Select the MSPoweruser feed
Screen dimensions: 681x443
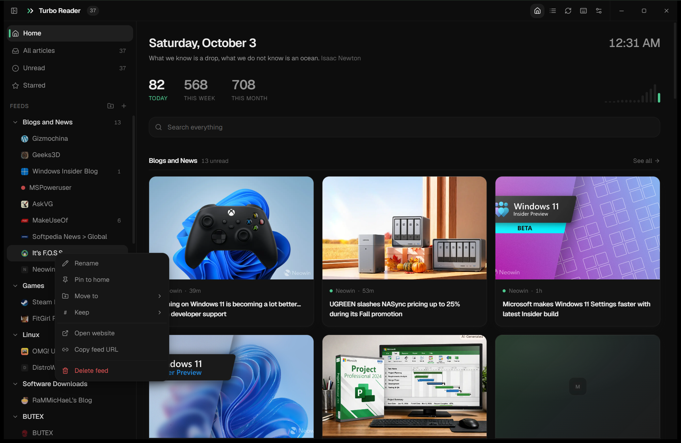click(x=67, y=187)
